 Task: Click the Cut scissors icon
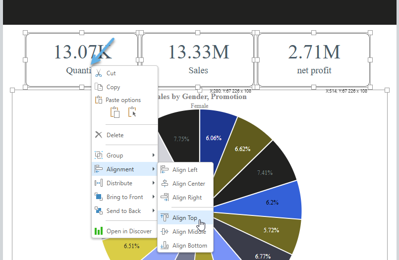coord(99,73)
